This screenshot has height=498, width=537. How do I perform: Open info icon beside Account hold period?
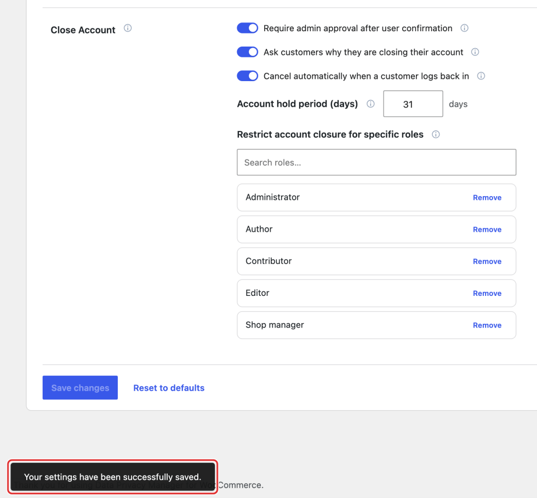[370, 104]
